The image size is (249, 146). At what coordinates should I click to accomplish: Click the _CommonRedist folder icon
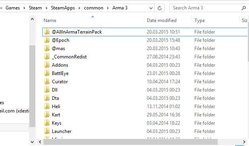(x=47, y=57)
